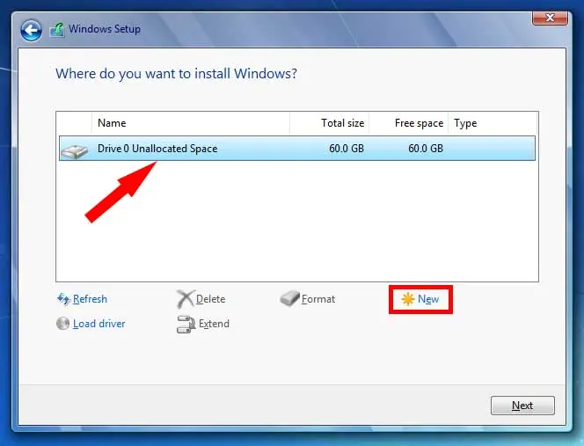Click the Refresh arrows icon
This screenshot has width=584, height=446.
[62, 299]
